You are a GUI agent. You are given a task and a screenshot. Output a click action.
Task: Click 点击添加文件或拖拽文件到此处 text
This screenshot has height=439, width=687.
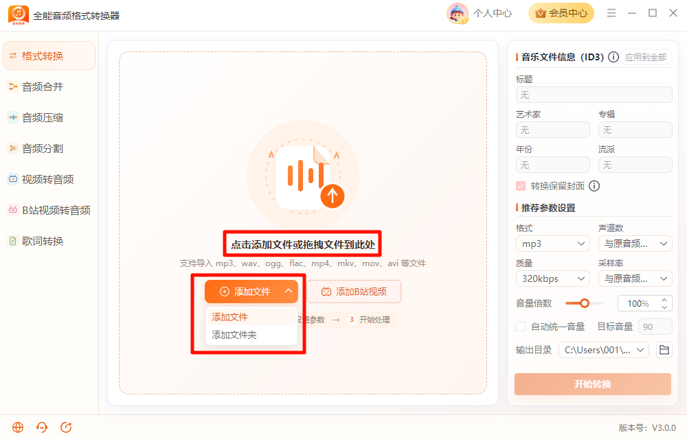pyautogui.click(x=303, y=244)
